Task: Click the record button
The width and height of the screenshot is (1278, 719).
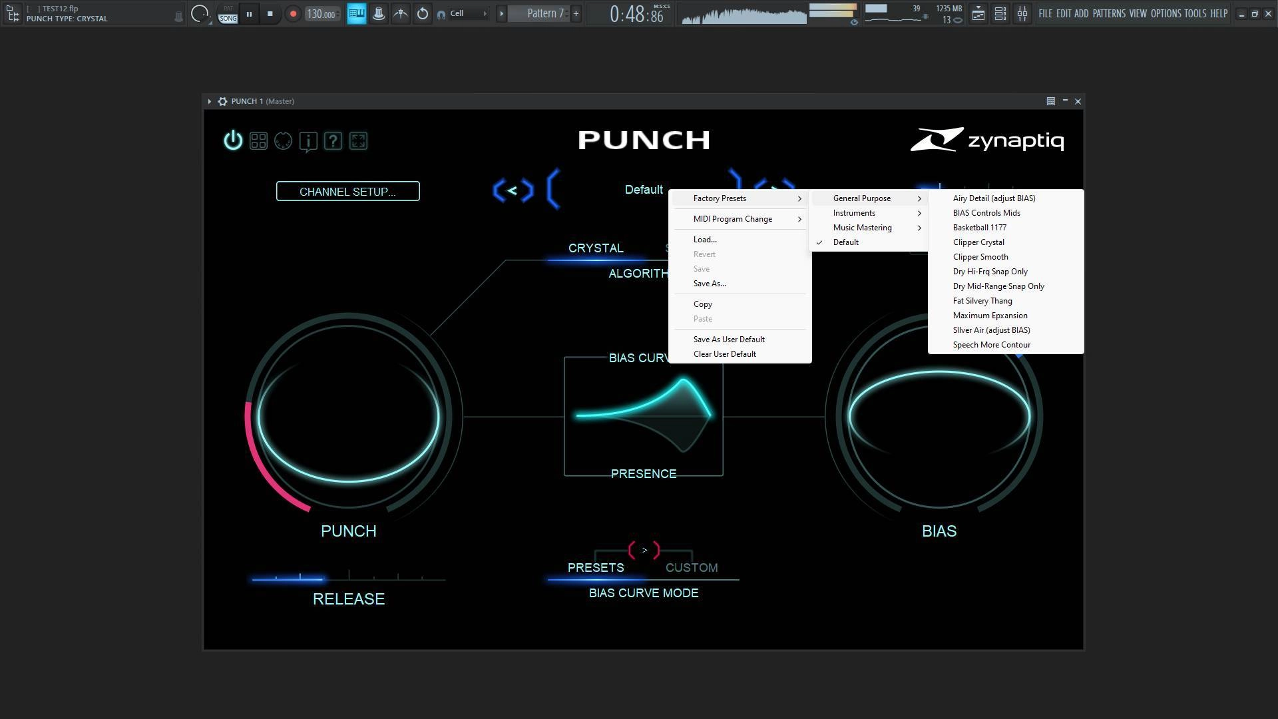Action: 293,13
